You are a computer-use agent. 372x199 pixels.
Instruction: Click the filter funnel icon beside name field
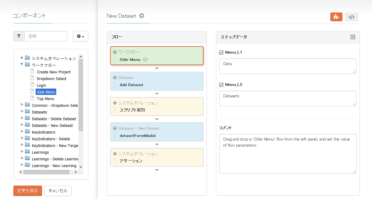click(x=19, y=36)
